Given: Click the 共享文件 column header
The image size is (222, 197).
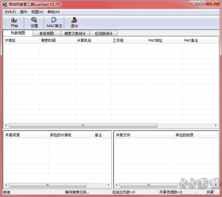Looking at the screenshot, I should point(144,135).
